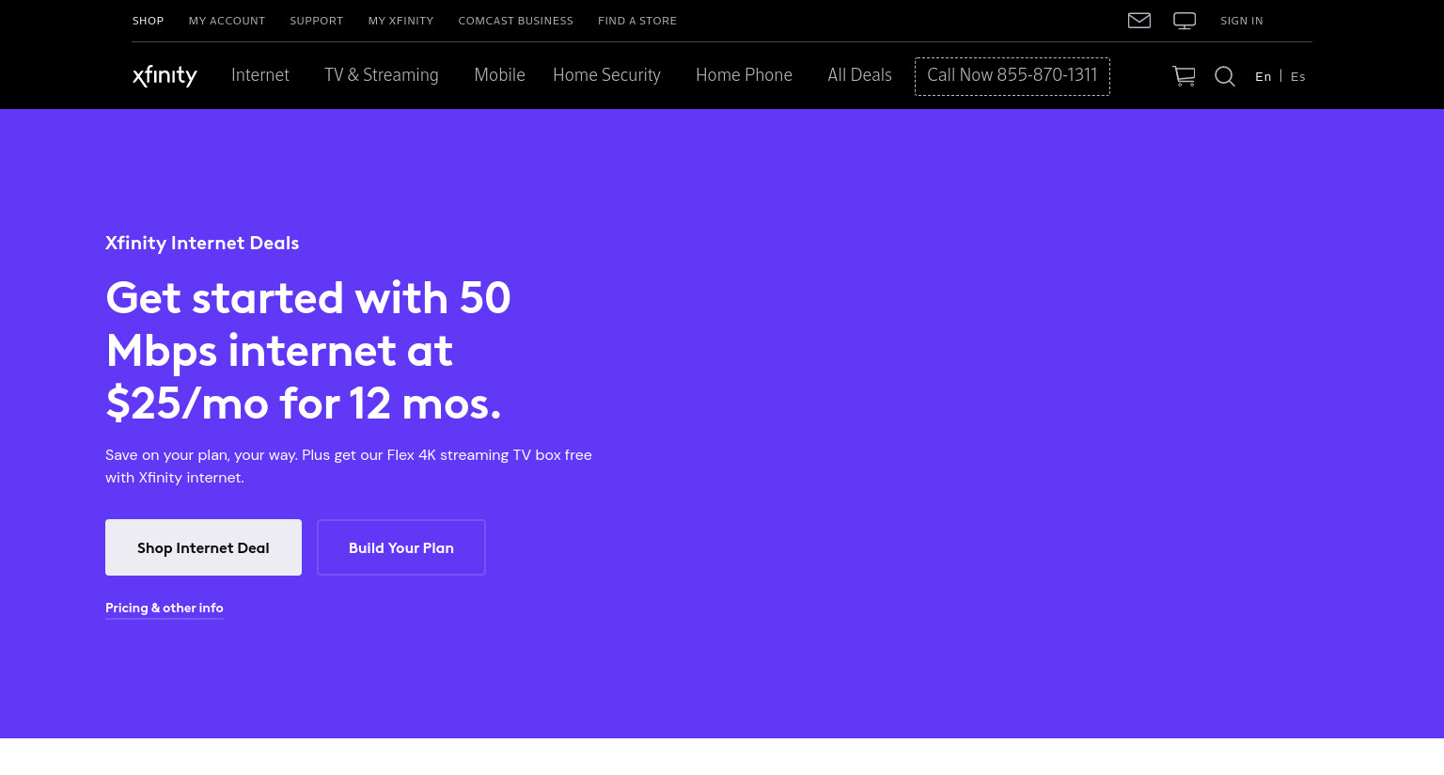Open the All Deals menu
The image size is (1444, 775).
pyautogui.click(x=859, y=75)
